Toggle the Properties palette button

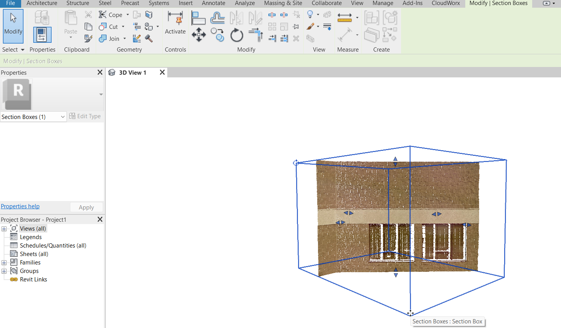click(x=42, y=35)
